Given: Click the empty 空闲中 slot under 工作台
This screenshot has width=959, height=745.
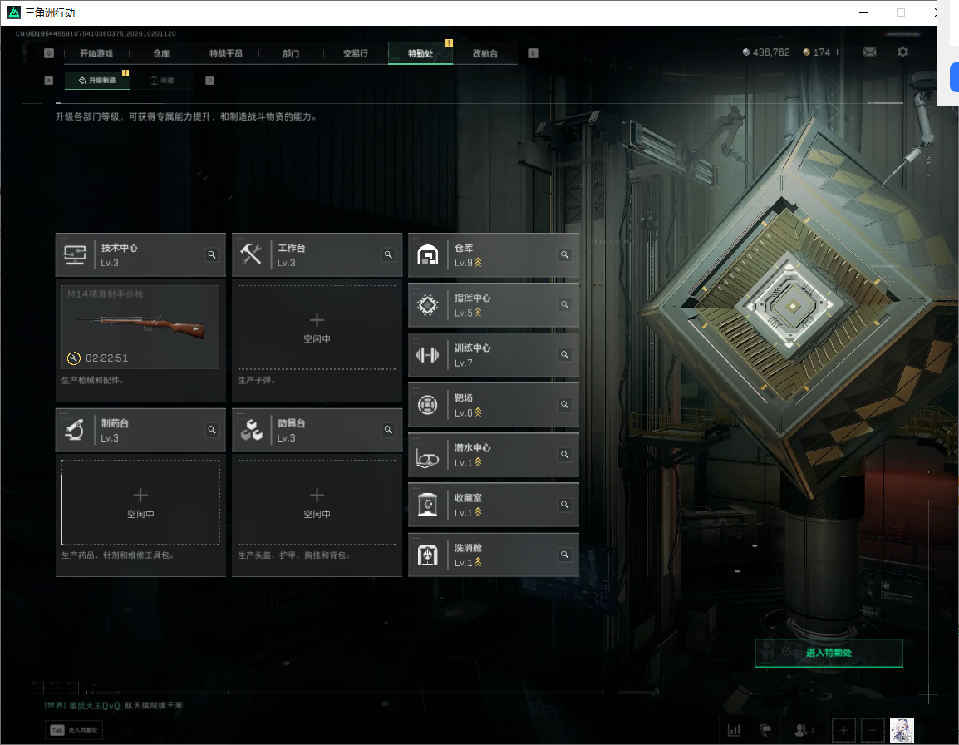Looking at the screenshot, I should click(317, 328).
